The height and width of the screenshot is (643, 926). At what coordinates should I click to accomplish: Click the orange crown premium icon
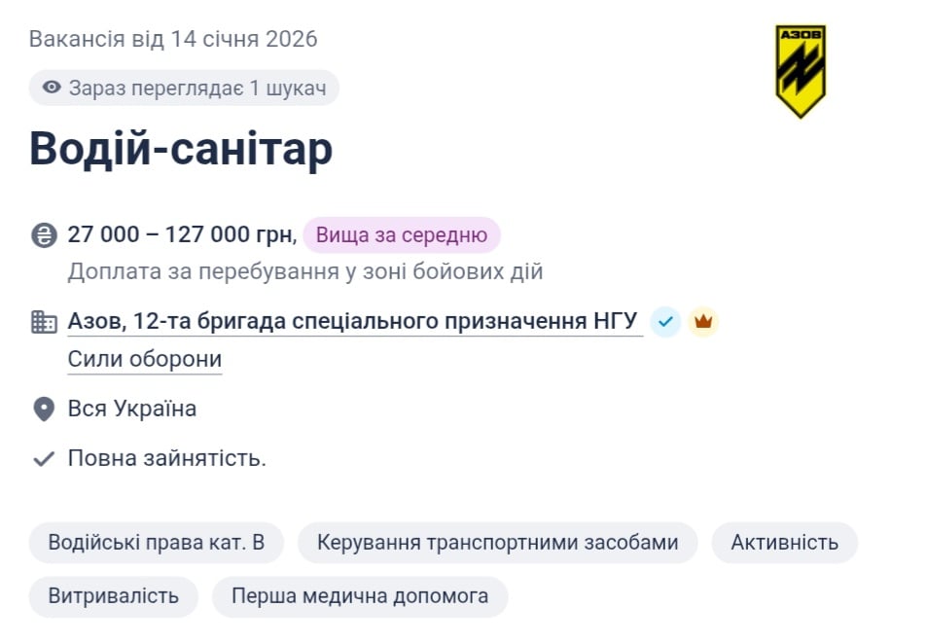click(703, 322)
